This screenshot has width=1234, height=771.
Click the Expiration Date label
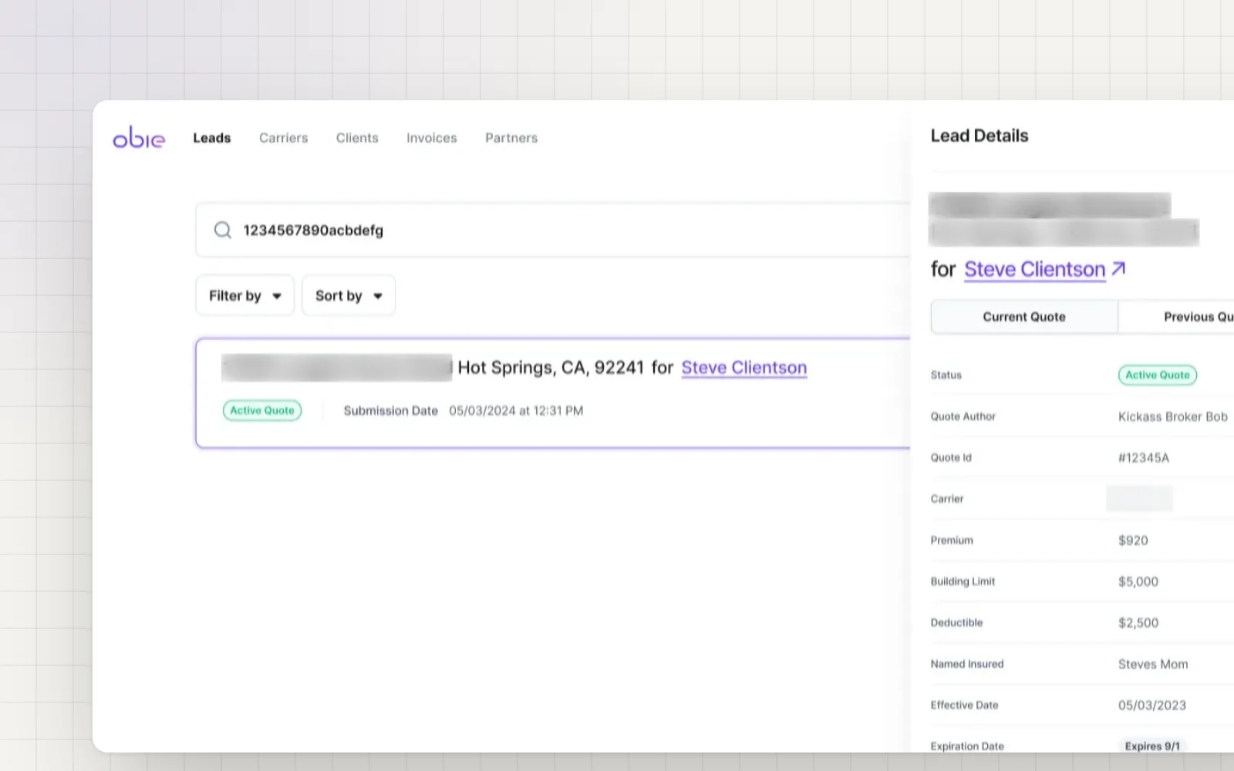click(967, 746)
